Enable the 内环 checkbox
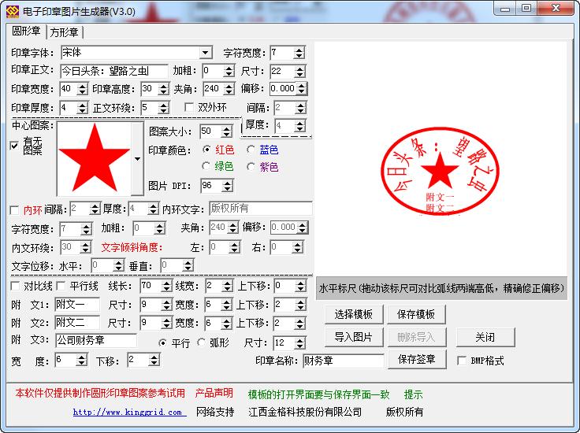Viewport: 580px width, 433px height. click(x=14, y=210)
